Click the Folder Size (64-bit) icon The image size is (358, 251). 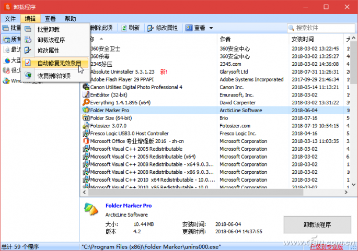[x=86, y=118]
